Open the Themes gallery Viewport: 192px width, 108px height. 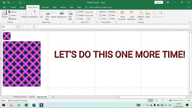coord(4,15)
